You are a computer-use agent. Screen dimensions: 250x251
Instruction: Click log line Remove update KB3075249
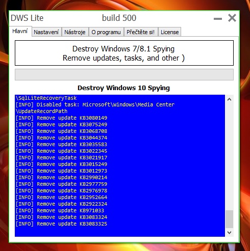[61, 125]
